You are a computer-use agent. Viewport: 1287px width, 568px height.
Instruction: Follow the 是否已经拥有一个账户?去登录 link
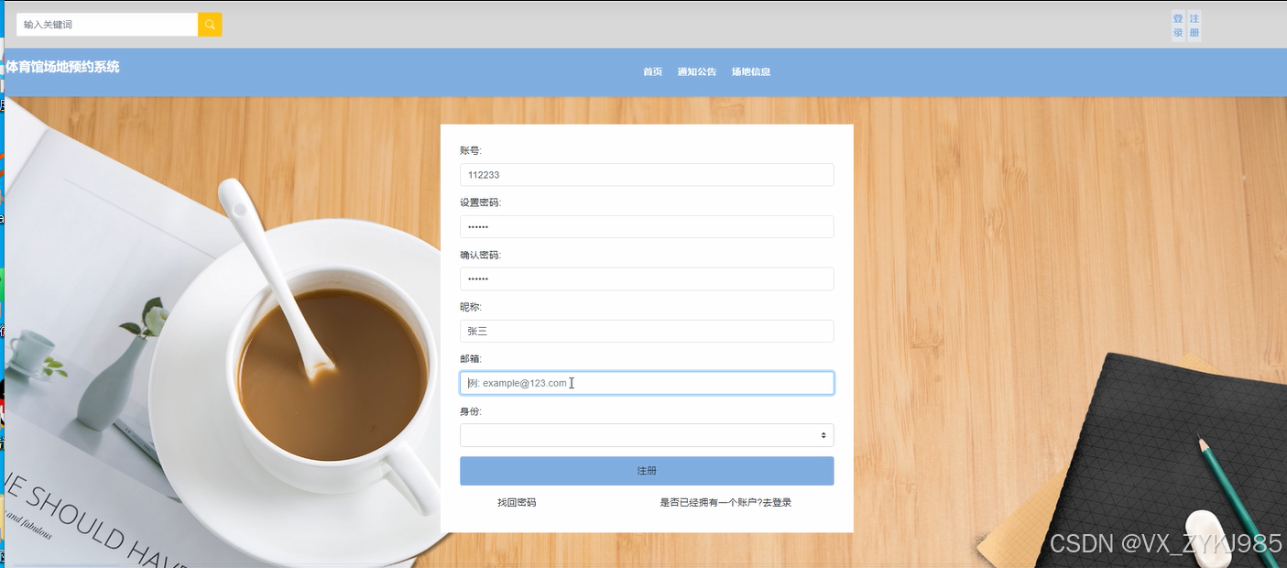(x=725, y=503)
